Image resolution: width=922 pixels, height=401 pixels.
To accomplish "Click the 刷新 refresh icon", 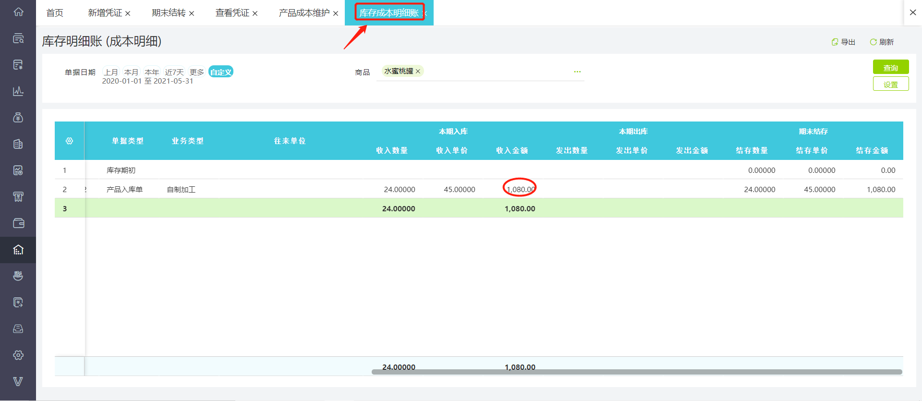I will (873, 42).
